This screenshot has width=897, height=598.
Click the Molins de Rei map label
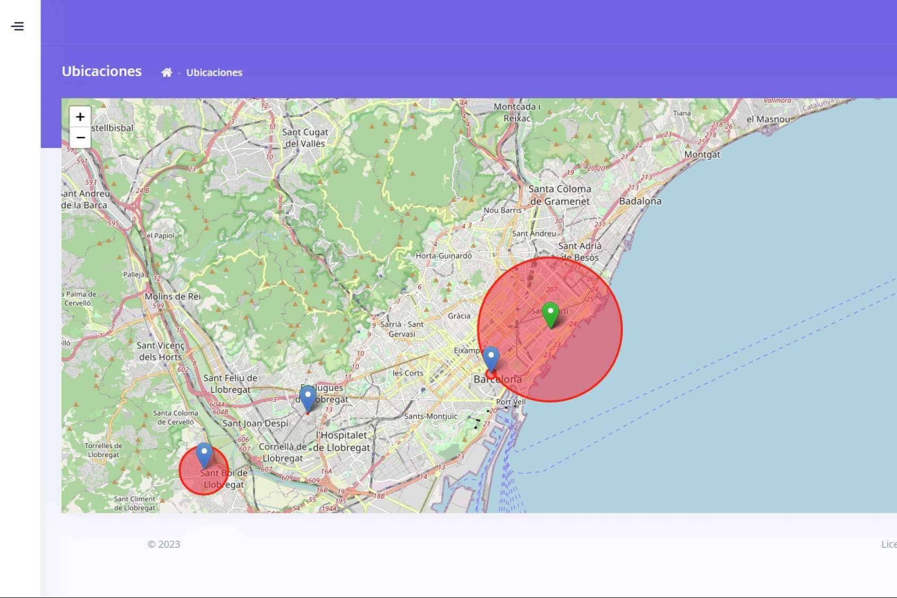[x=173, y=296]
